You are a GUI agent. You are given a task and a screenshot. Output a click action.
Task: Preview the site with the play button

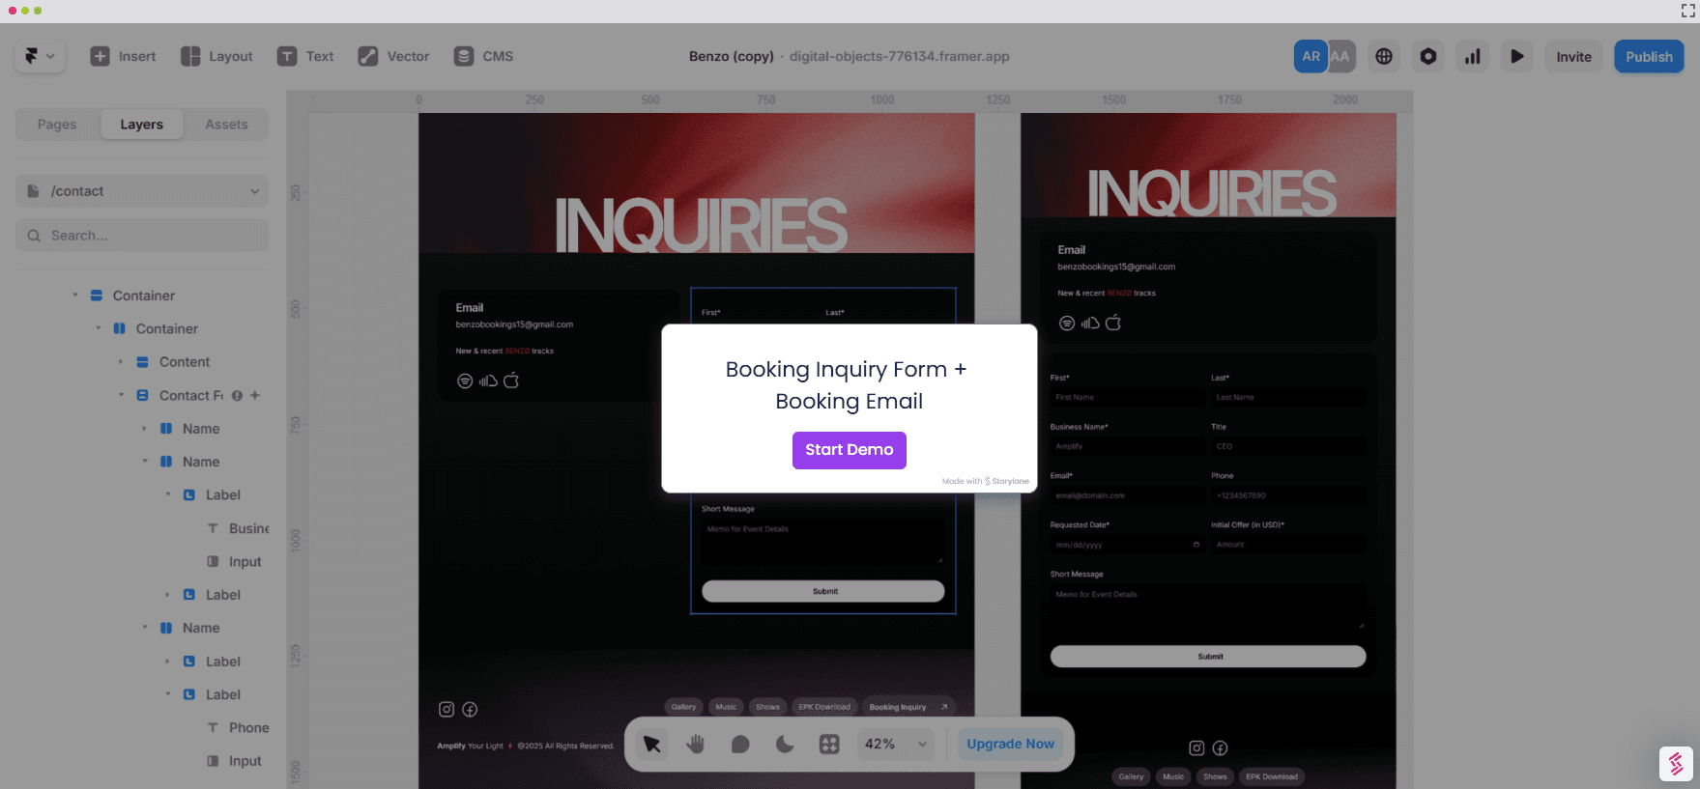[1517, 56]
